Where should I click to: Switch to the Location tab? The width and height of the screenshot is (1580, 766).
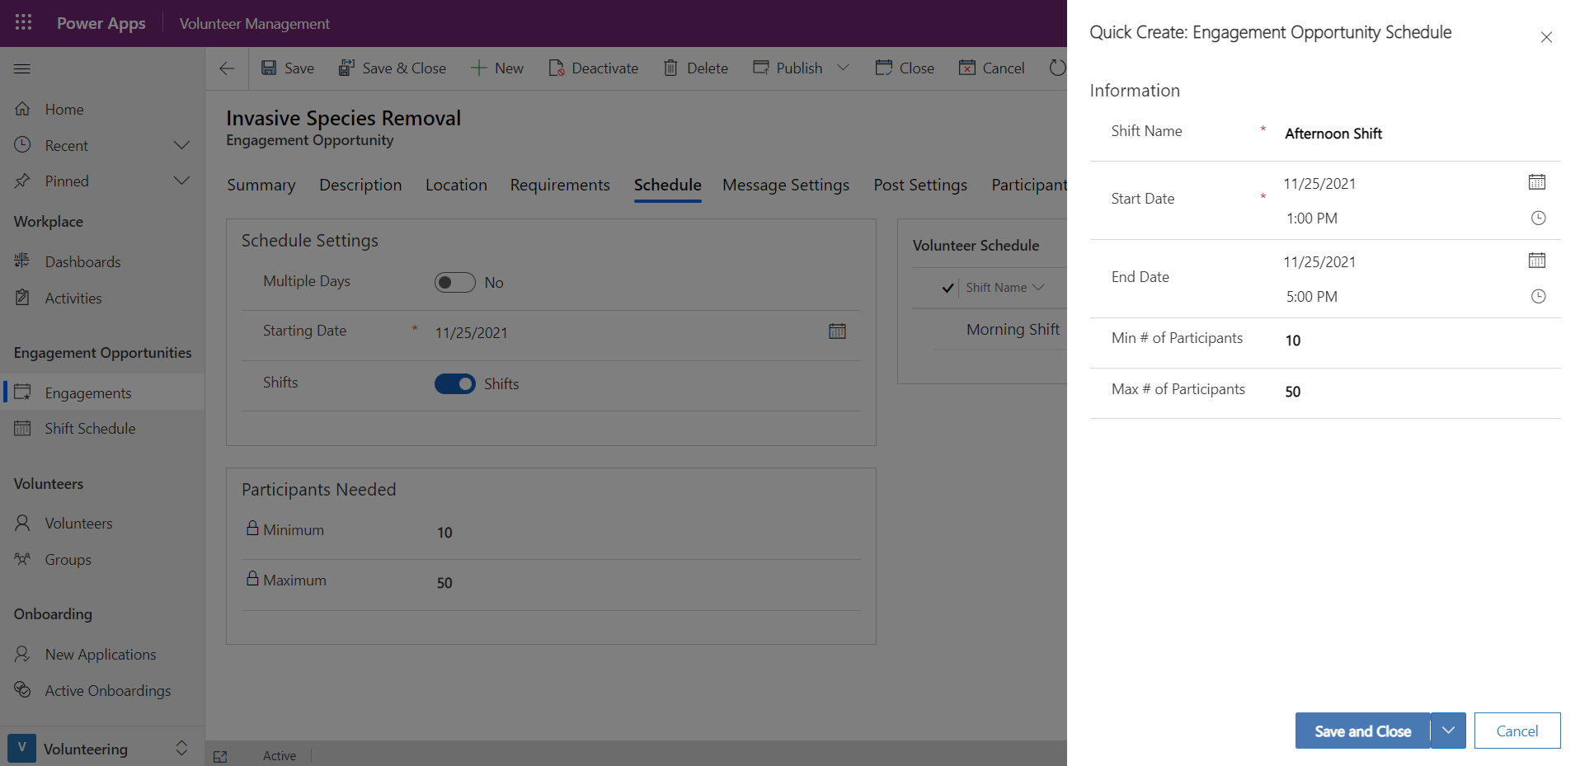[x=456, y=185]
